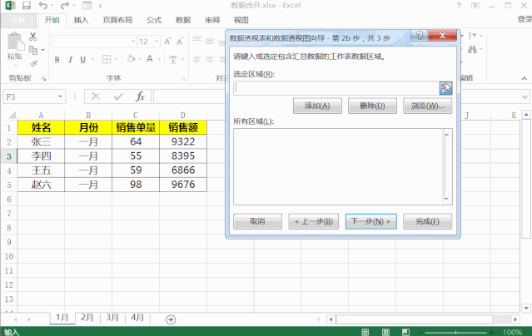Click the Redo arrow icon
This screenshot has height=336, width=532.
(x=64, y=6)
